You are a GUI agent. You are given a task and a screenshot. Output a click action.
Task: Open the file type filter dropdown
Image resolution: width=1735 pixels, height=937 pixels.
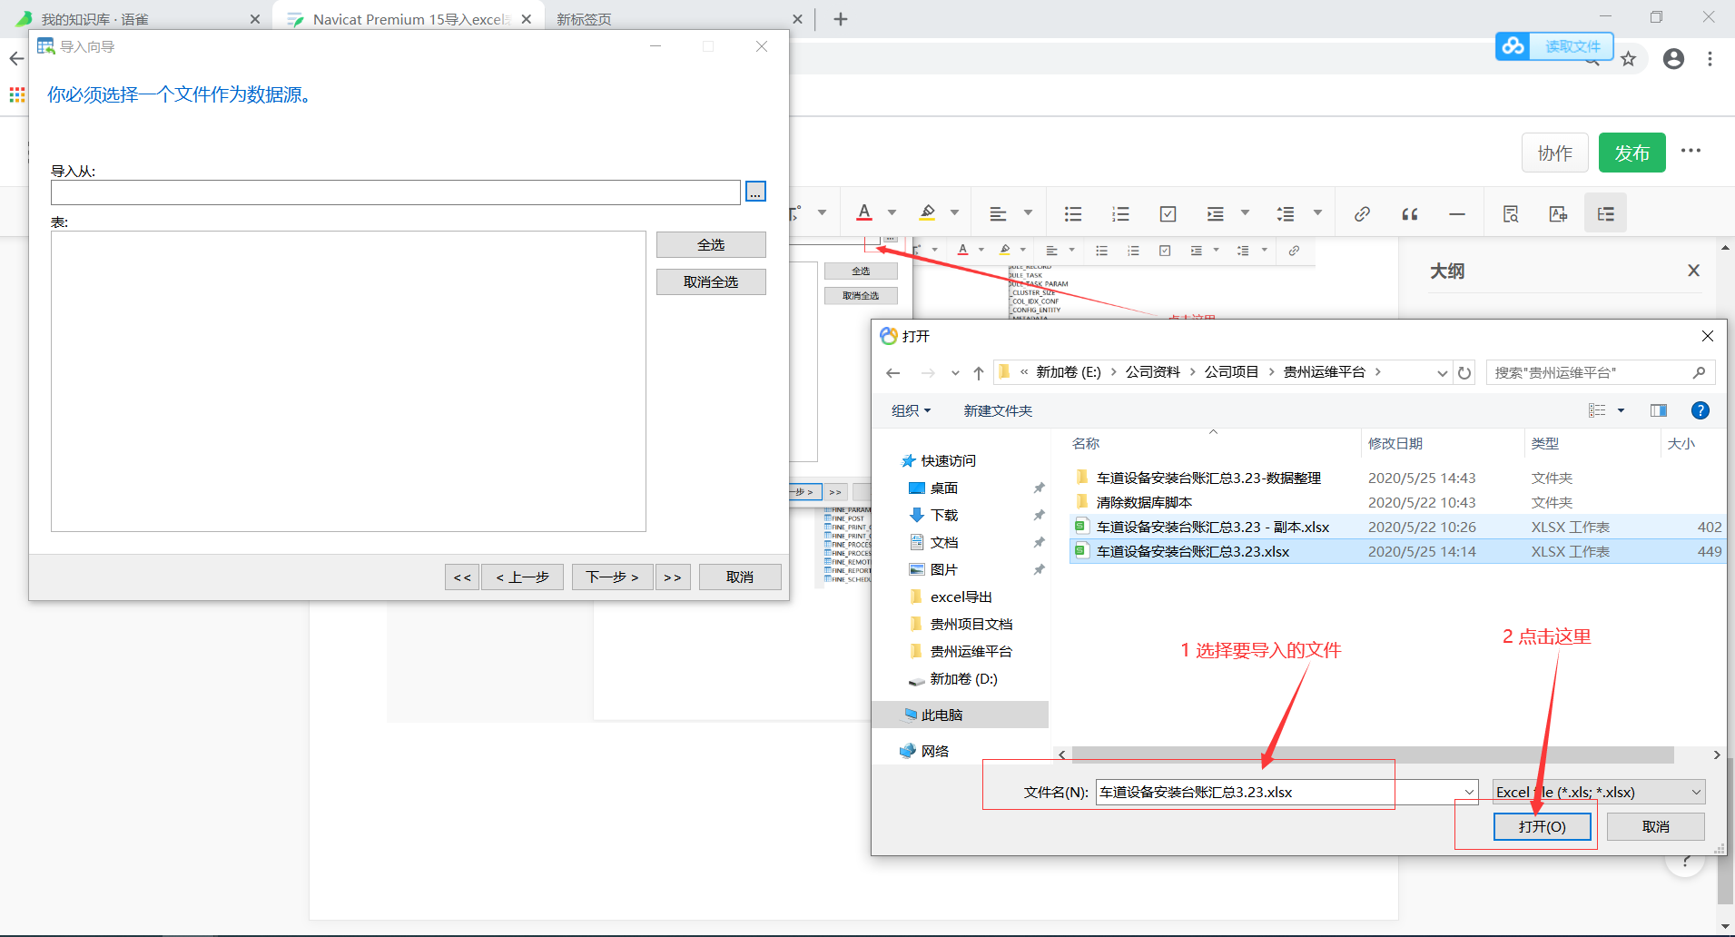point(1599,792)
